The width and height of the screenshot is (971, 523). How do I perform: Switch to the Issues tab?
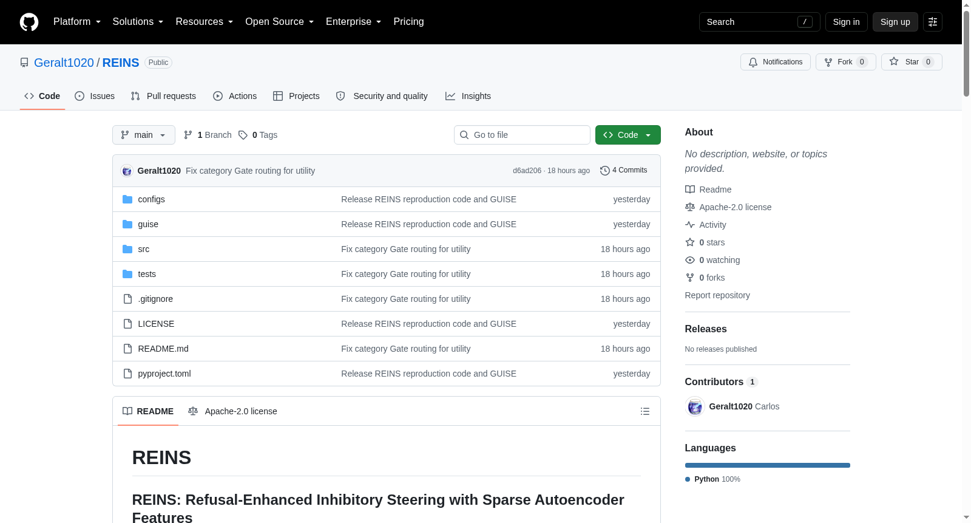(95, 96)
